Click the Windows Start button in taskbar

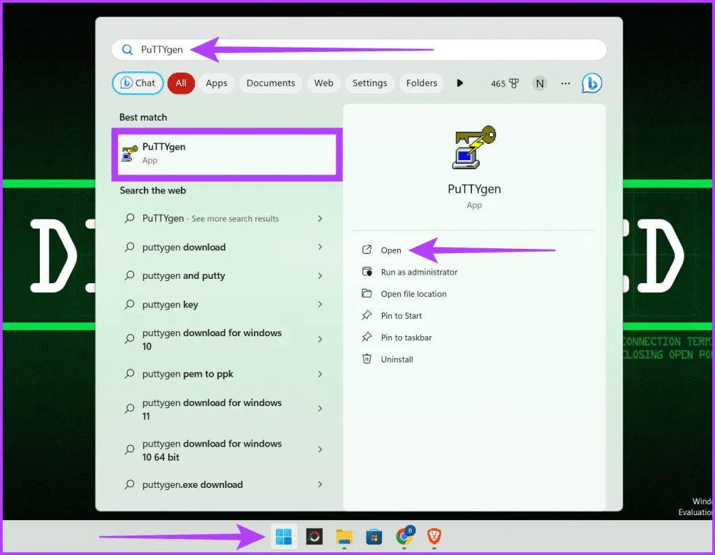coord(283,536)
